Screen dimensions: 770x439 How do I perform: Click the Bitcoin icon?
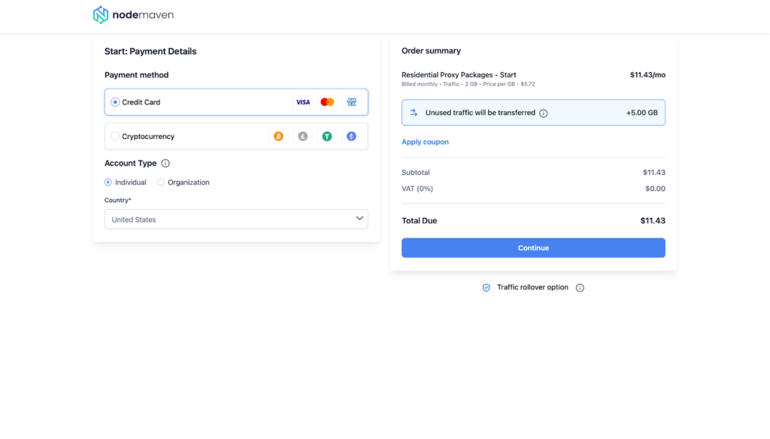point(278,137)
